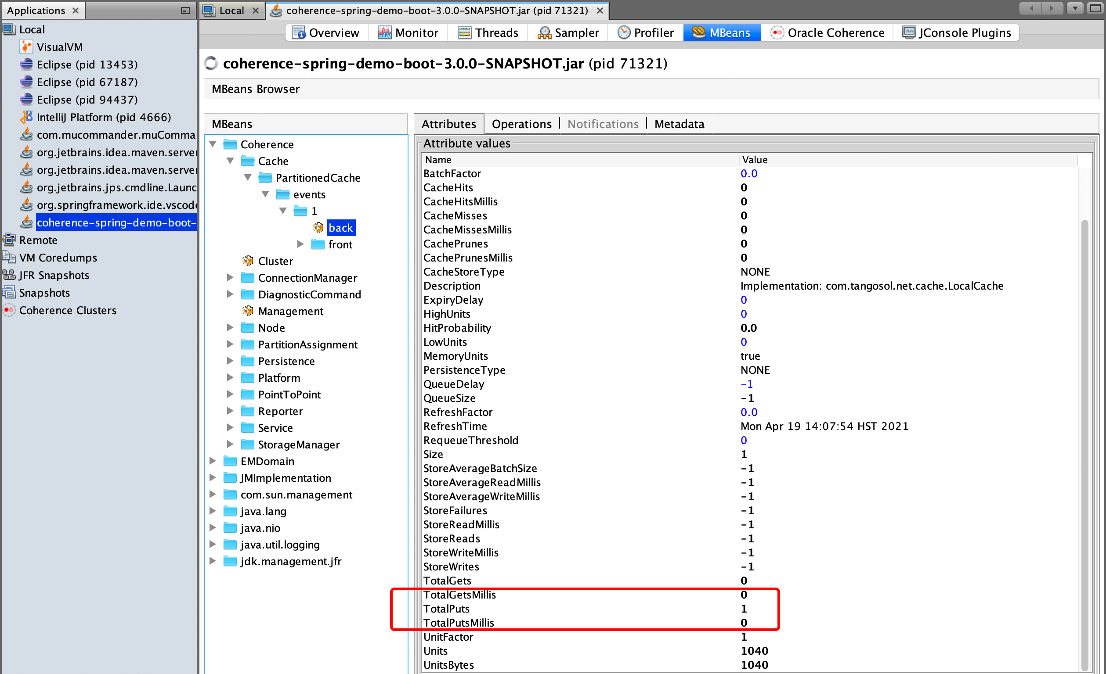This screenshot has width=1106, height=674.
Task: Open the open-documents list dropdown arrow
Action: [1075, 8]
